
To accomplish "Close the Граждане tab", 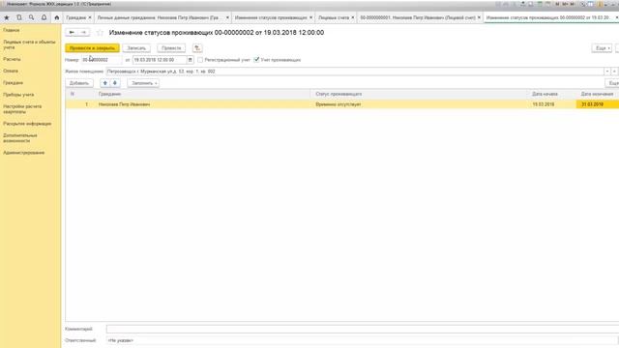I will [x=90, y=17].
